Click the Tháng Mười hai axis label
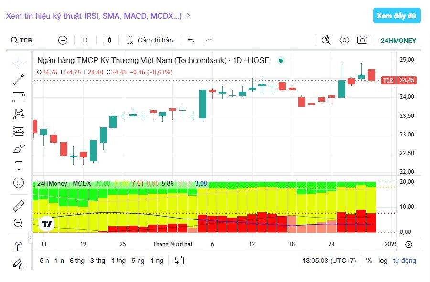The width and height of the screenshot is (430, 282). (172, 244)
